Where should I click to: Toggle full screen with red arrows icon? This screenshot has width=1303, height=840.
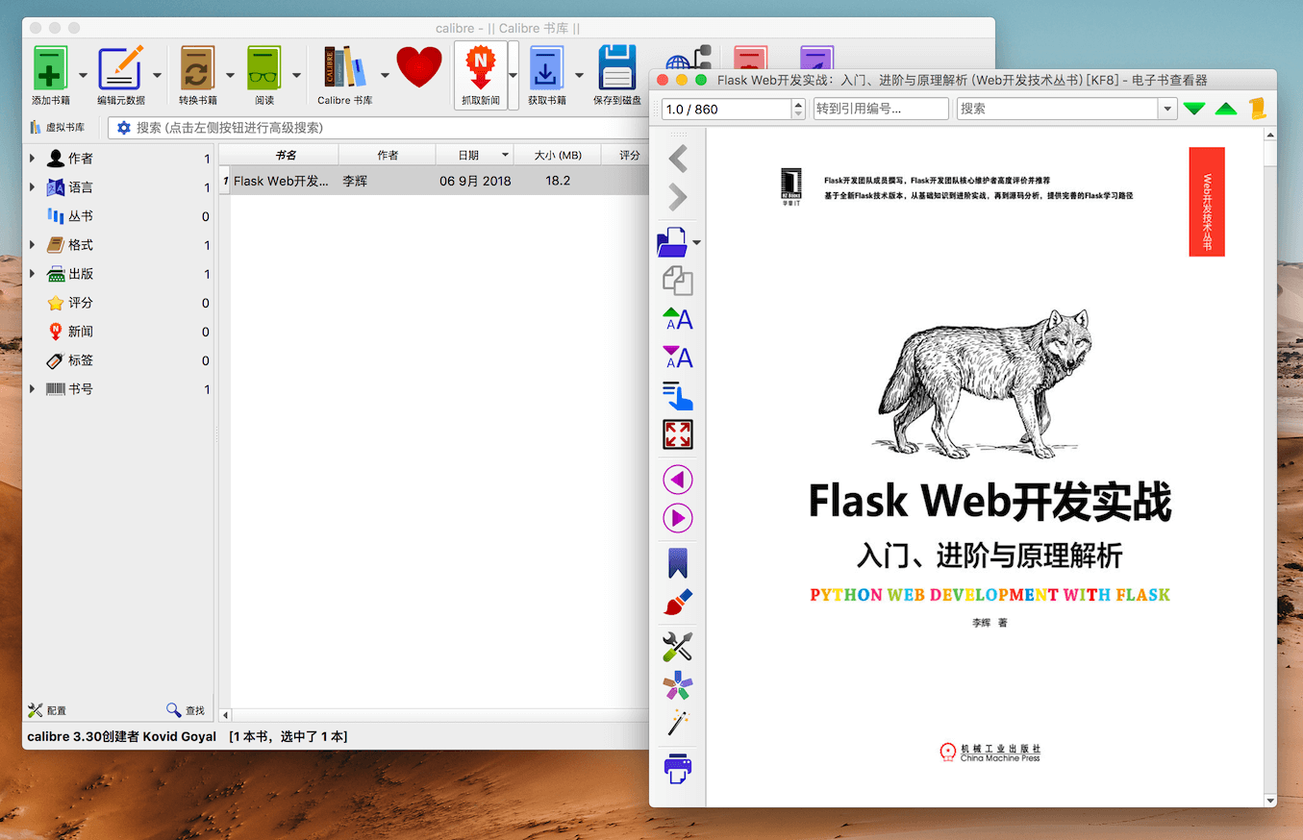(x=678, y=434)
